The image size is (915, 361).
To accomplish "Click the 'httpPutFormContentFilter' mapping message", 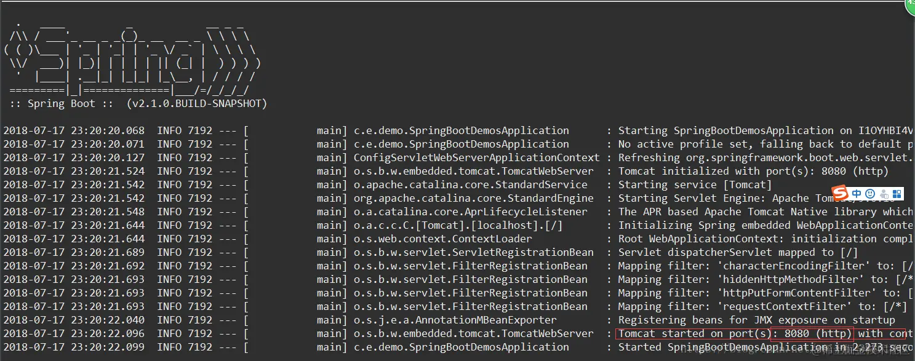I will (765, 293).
